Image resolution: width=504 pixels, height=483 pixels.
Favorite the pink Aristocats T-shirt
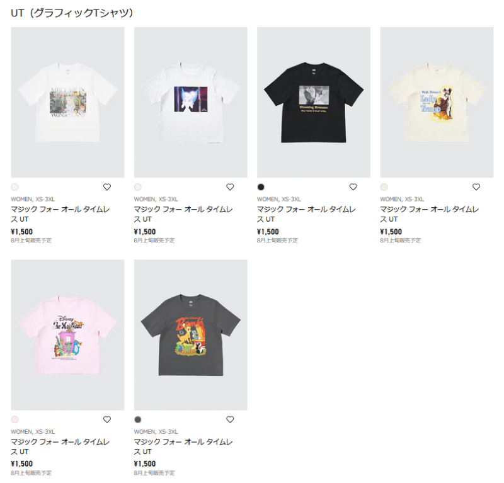pyautogui.click(x=107, y=419)
